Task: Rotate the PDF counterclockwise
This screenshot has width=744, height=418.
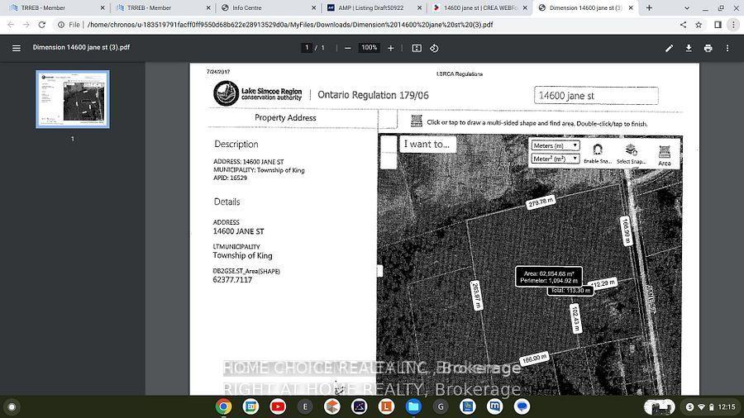Action: pyautogui.click(x=435, y=48)
